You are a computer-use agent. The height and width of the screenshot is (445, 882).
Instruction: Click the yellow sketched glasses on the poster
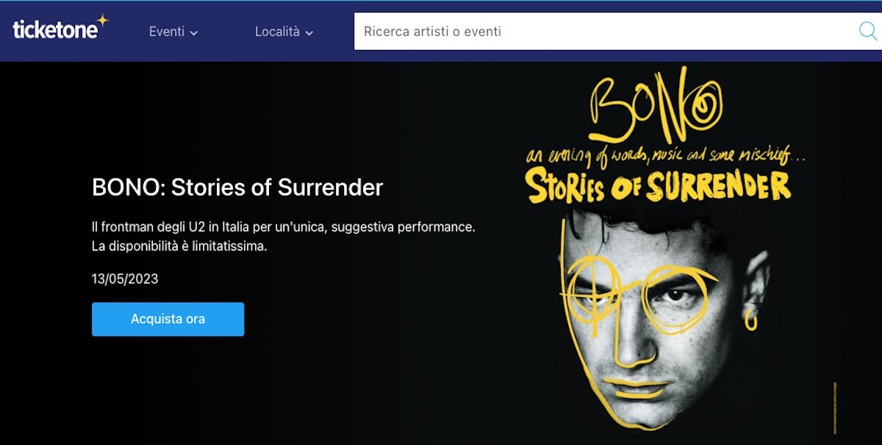click(x=639, y=294)
